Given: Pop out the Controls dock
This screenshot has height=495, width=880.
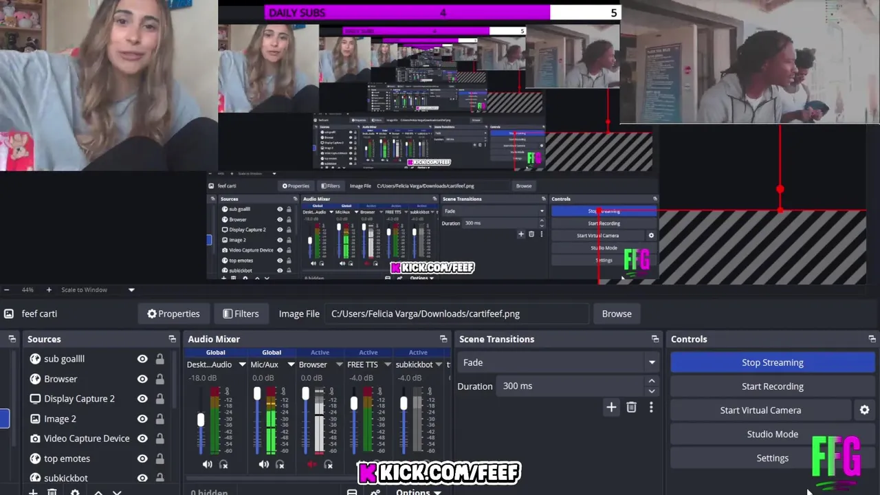Looking at the screenshot, I should pos(872,339).
